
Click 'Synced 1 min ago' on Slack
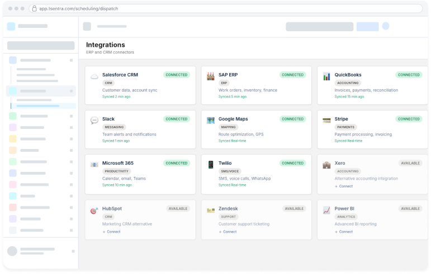point(116,141)
